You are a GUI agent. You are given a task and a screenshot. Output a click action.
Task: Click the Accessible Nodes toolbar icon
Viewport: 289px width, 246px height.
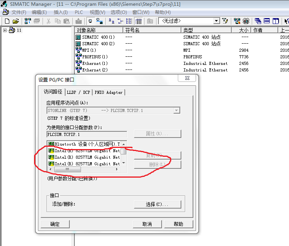(28, 21)
